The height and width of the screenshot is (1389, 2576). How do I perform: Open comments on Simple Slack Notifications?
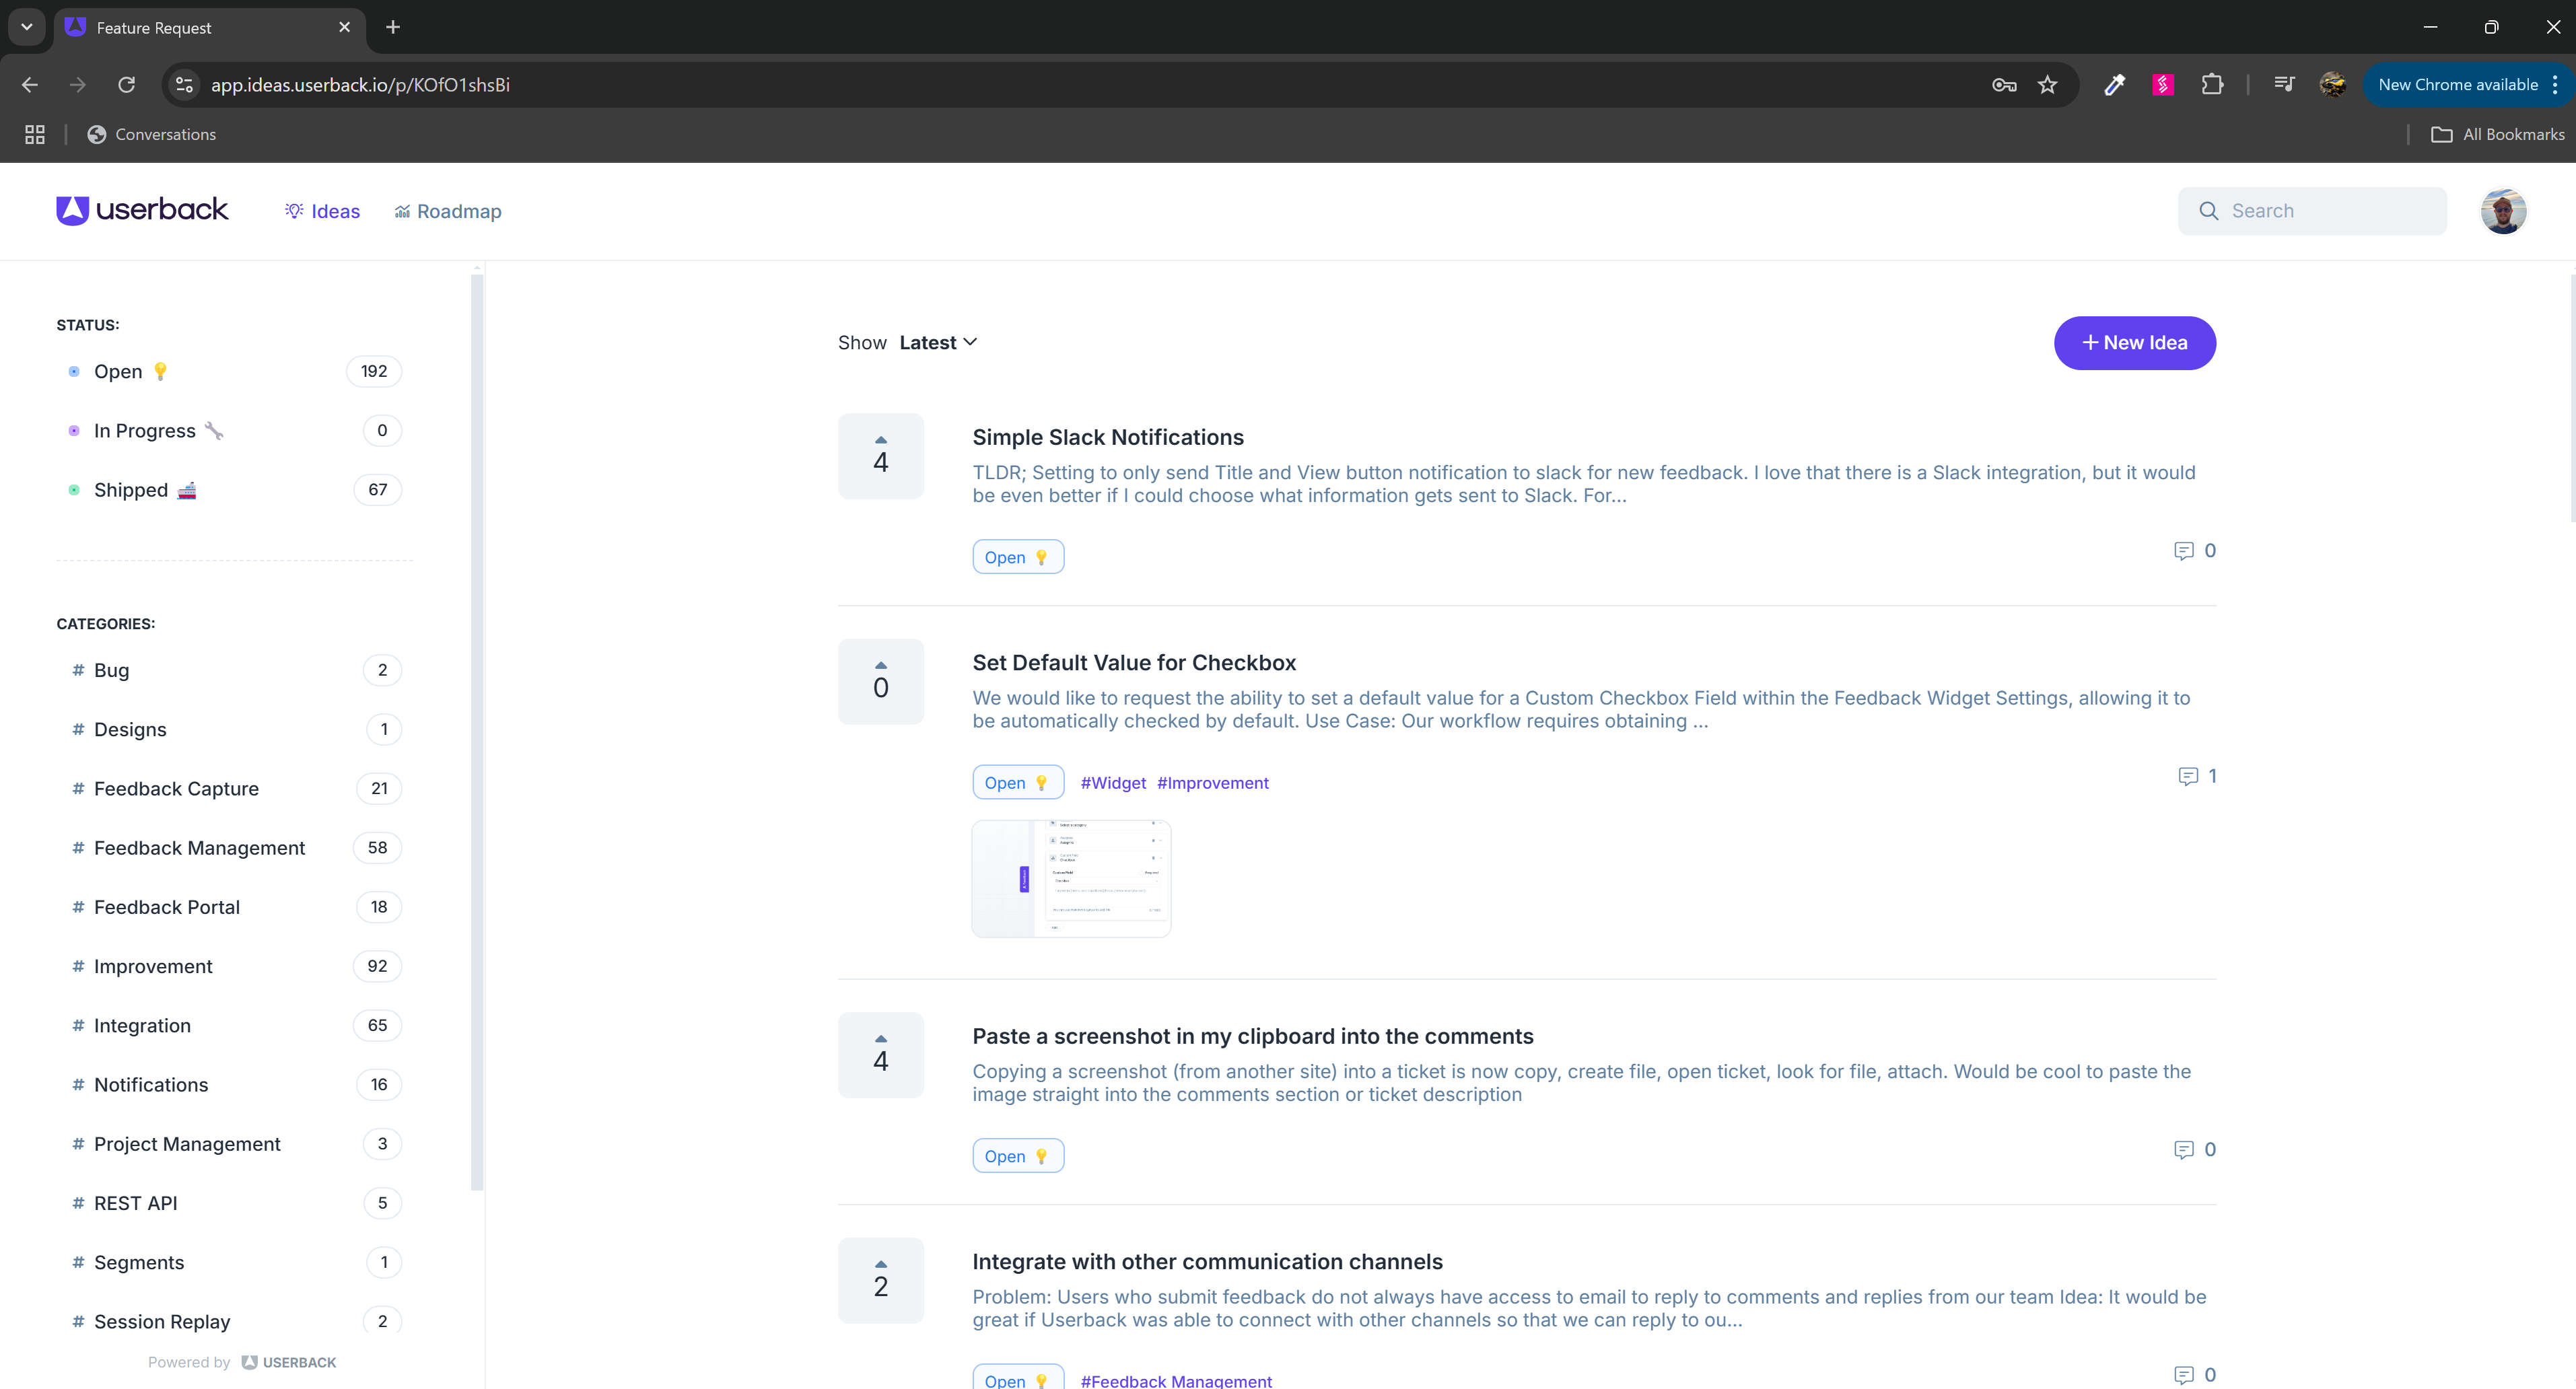click(x=2195, y=551)
